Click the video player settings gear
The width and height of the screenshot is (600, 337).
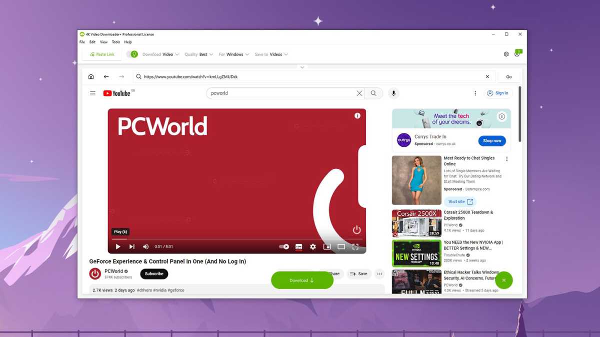pos(313,247)
